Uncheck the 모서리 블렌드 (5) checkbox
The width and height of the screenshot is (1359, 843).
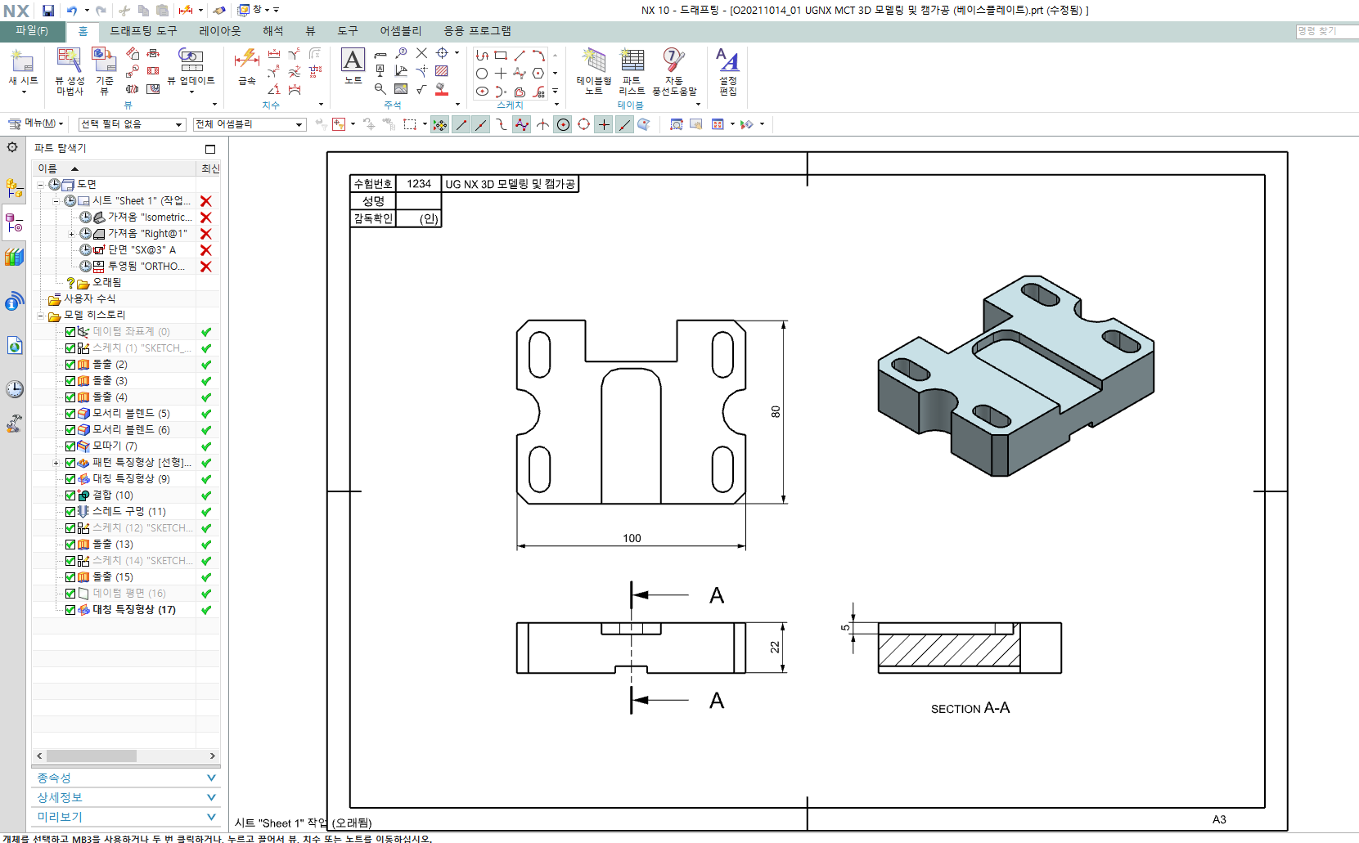click(x=70, y=414)
